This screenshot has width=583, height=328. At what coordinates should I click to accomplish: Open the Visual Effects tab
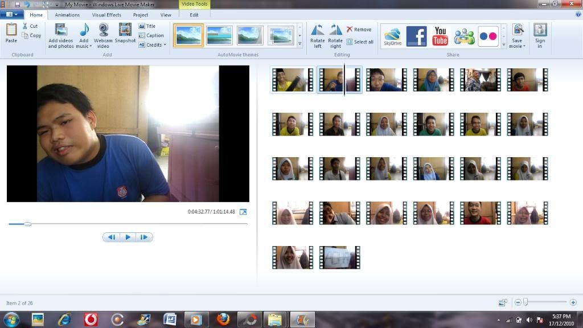tap(106, 15)
